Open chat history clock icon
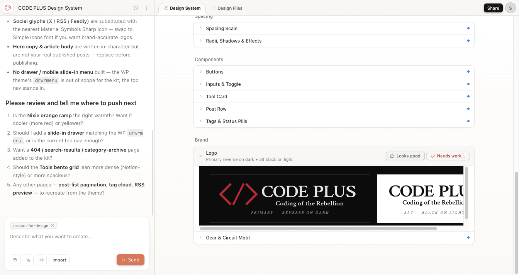This screenshot has width=519, height=275. click(136, 8)
